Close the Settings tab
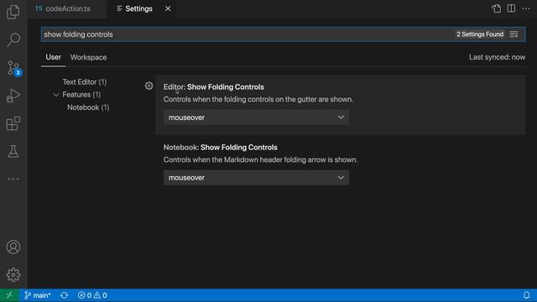The image size is (537, 302). (x=168, y=9)
